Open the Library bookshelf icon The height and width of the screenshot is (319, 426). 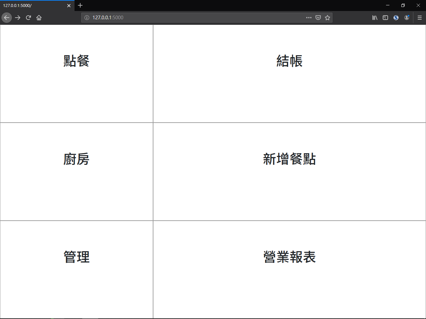[x=375, y=18]
